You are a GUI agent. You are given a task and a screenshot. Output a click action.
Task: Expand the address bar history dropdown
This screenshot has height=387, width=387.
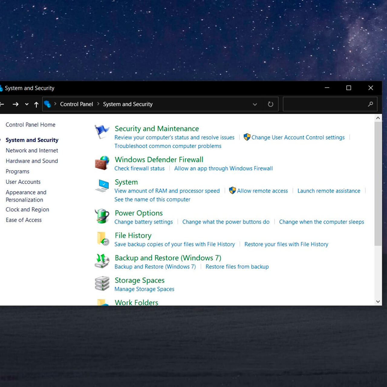point(255,104)
